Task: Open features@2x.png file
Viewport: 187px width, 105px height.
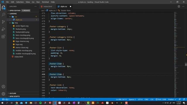Action: pyautogui.click(x=22, y=32)
